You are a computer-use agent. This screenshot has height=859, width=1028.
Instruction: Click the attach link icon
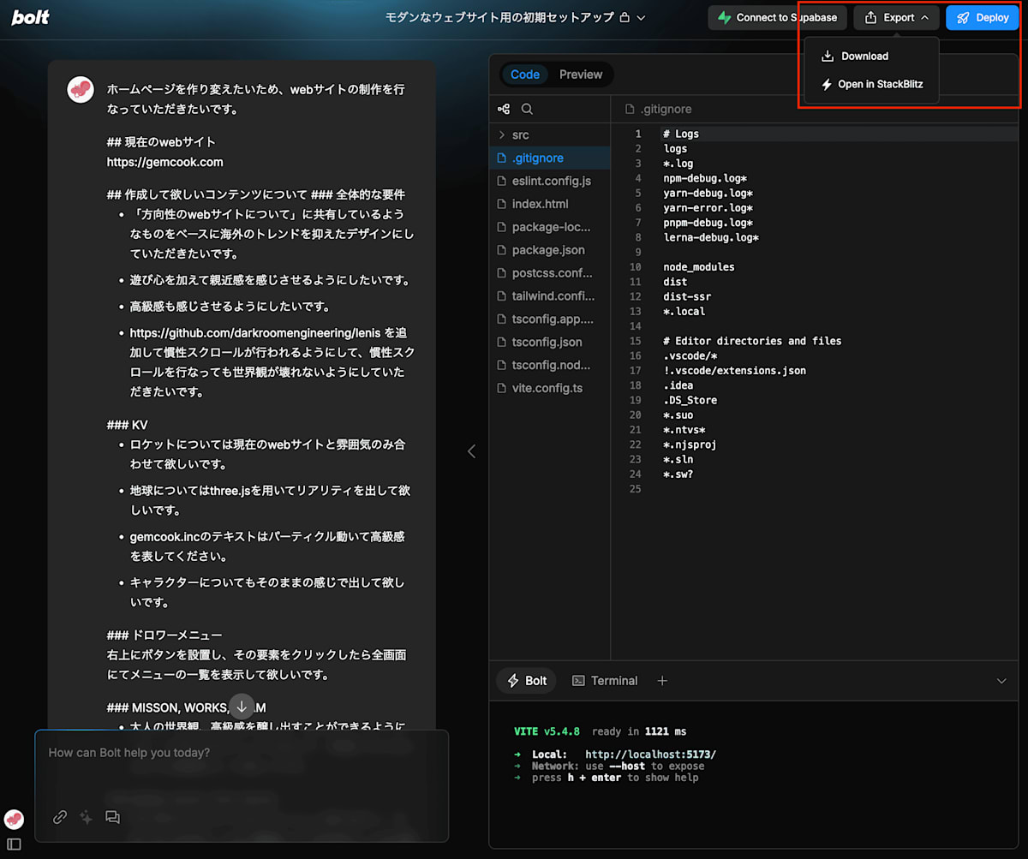point(60,817)
